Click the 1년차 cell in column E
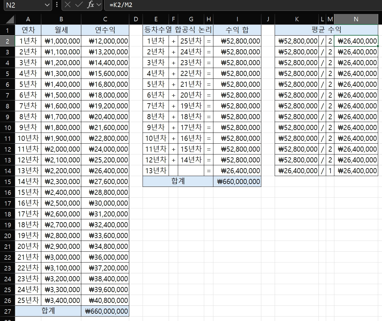The image size is (382, 321). (156, 41)
